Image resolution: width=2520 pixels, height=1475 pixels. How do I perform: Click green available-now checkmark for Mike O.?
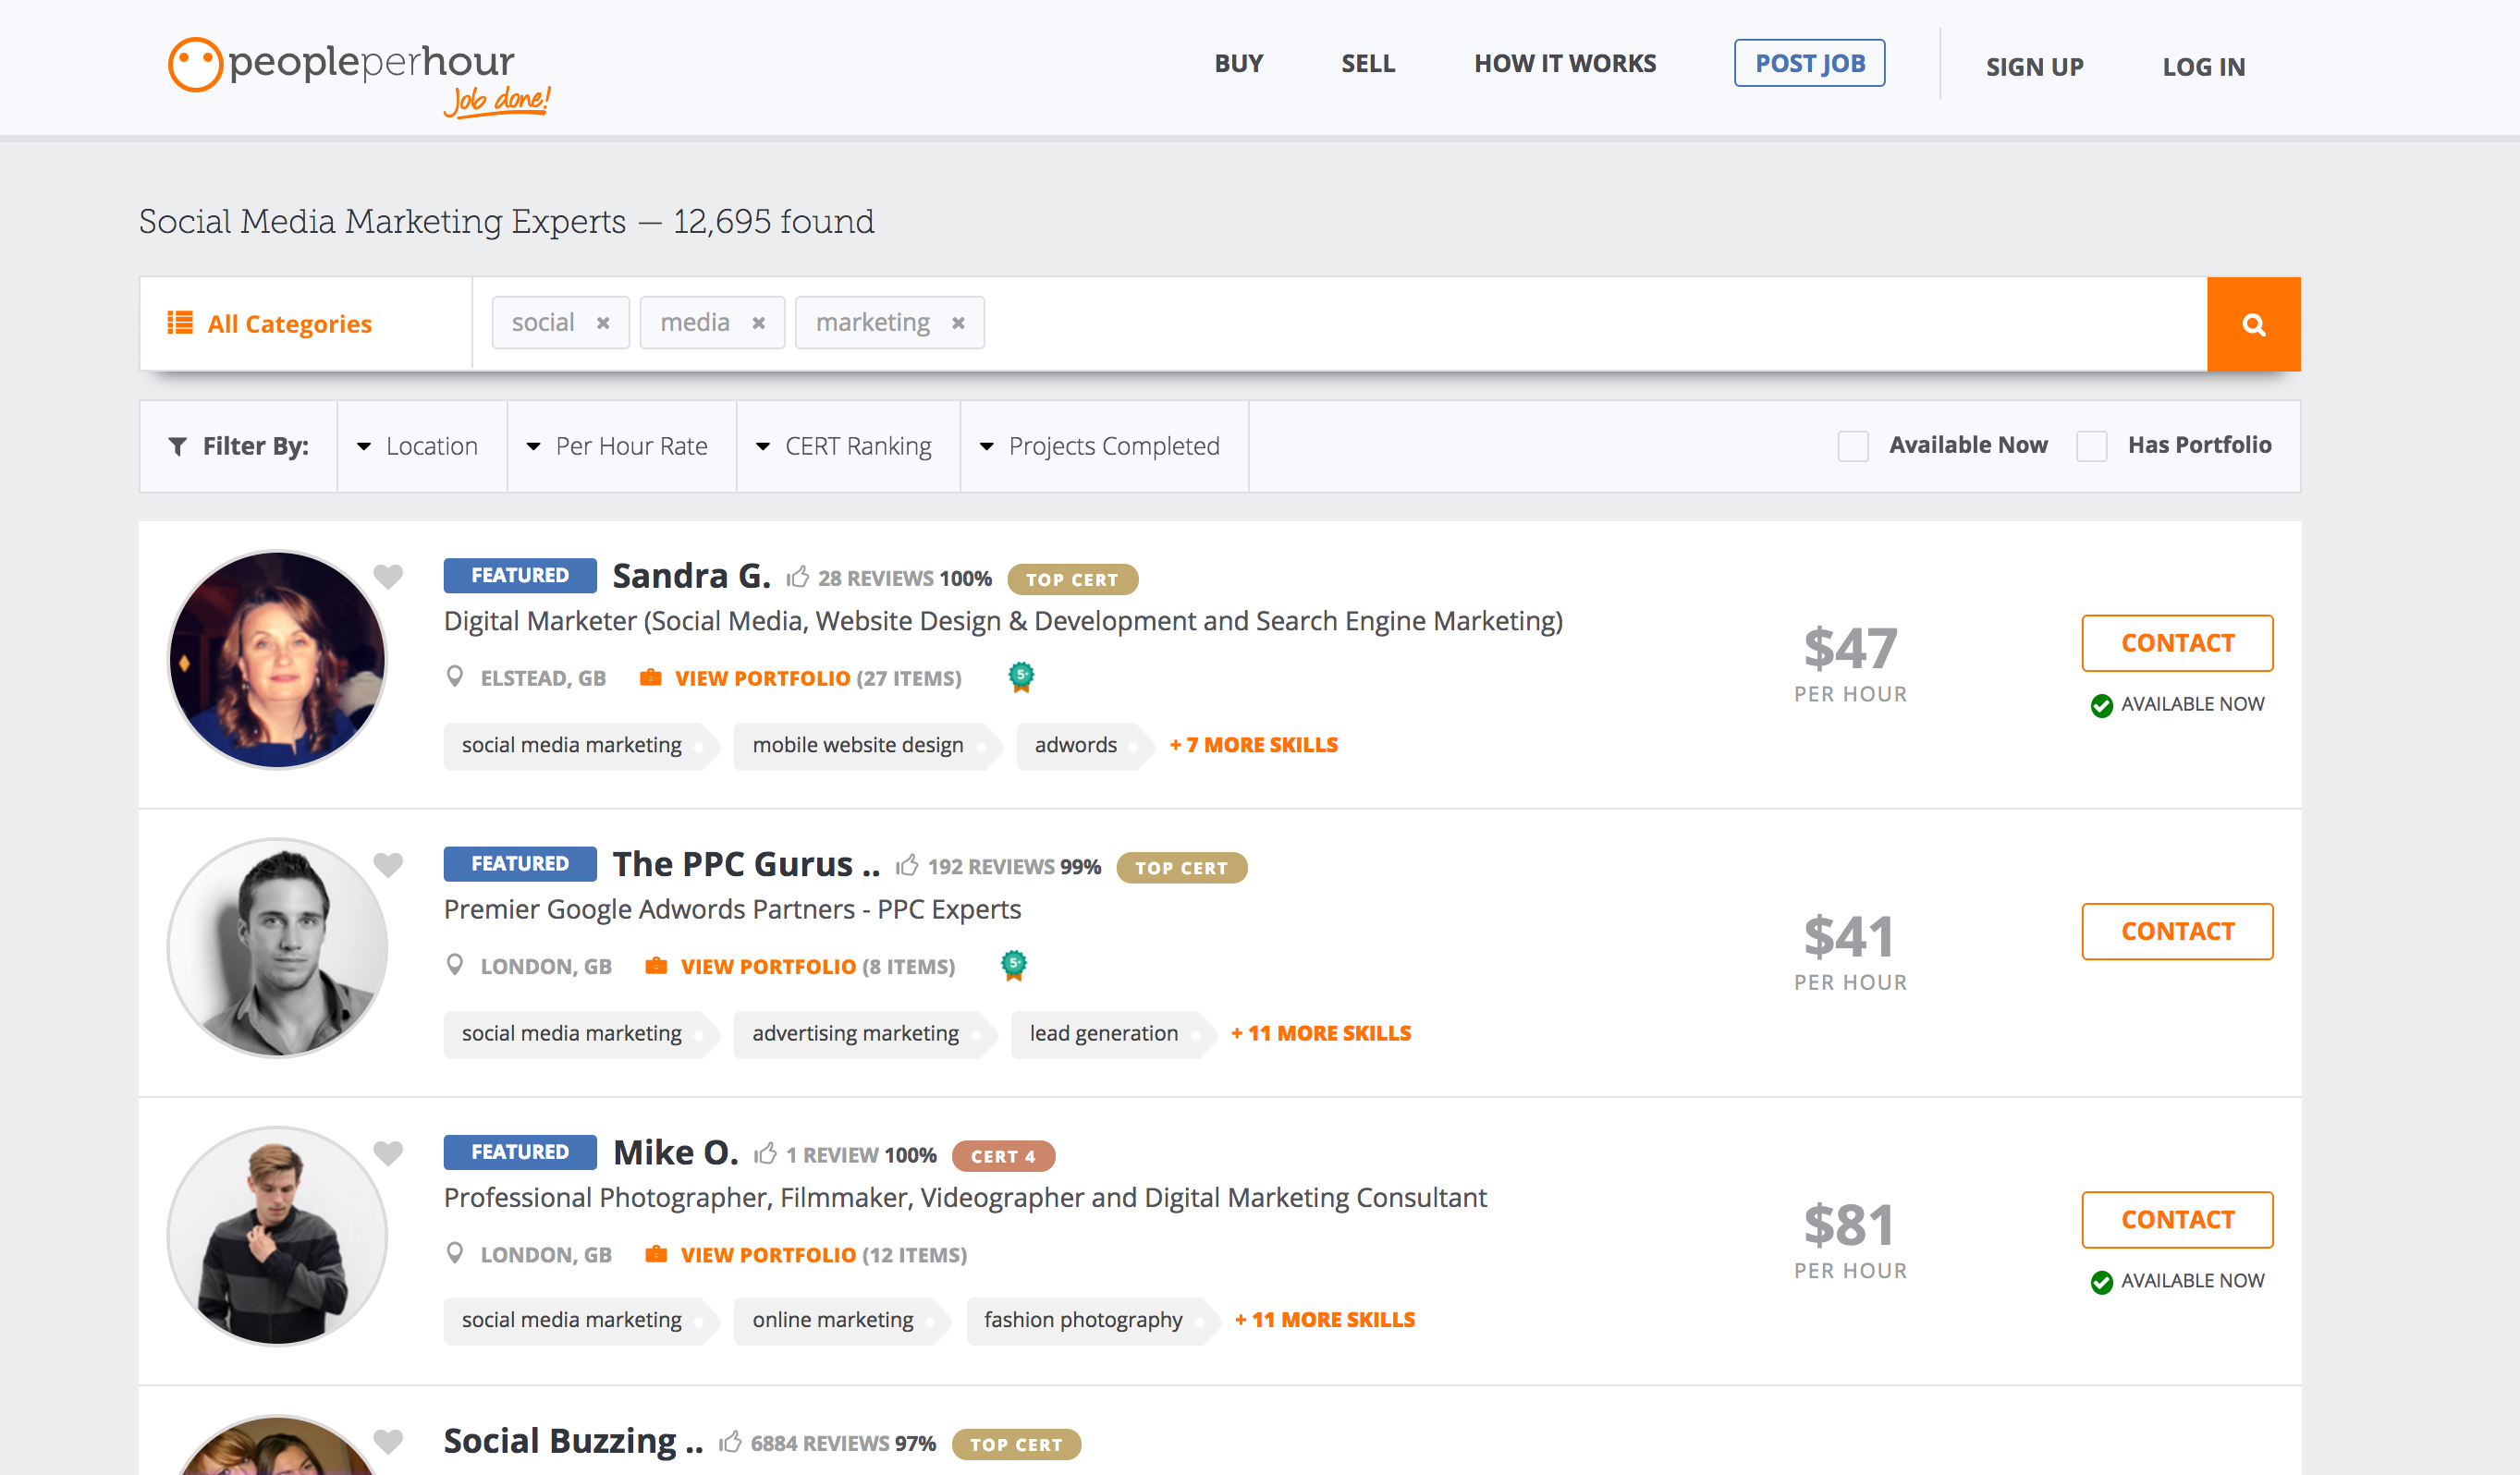(2101, 1282)
